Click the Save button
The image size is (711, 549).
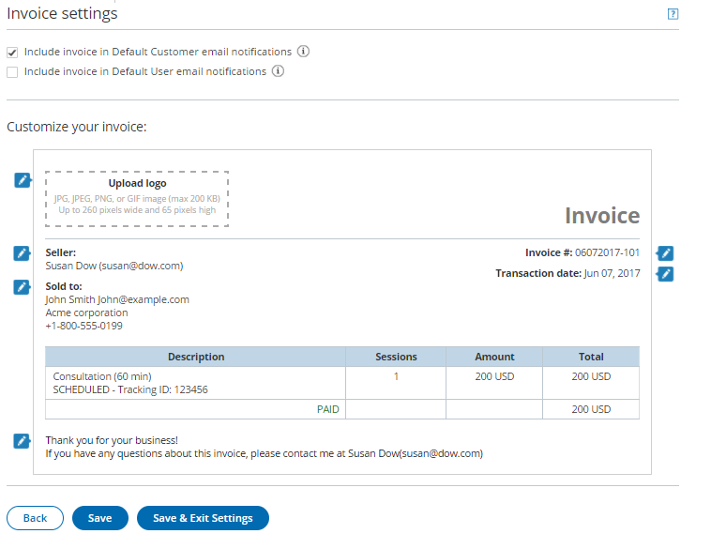(99, 518)
